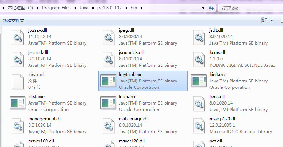Navigate to Java breadcrumb

click(84, 8)
